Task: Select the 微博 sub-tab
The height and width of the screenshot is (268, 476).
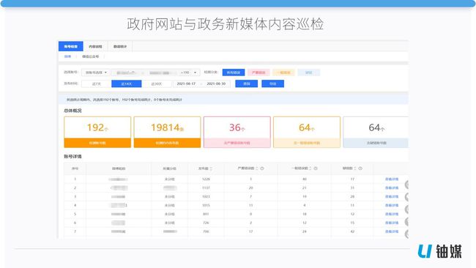Action: click(67, 56)
